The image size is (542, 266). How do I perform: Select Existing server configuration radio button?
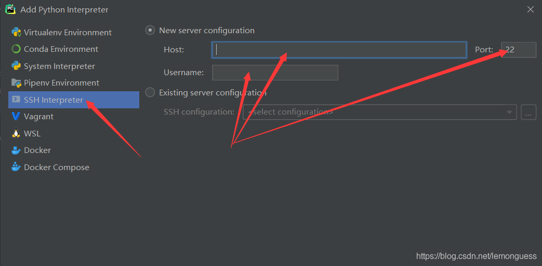click(150, 93)
